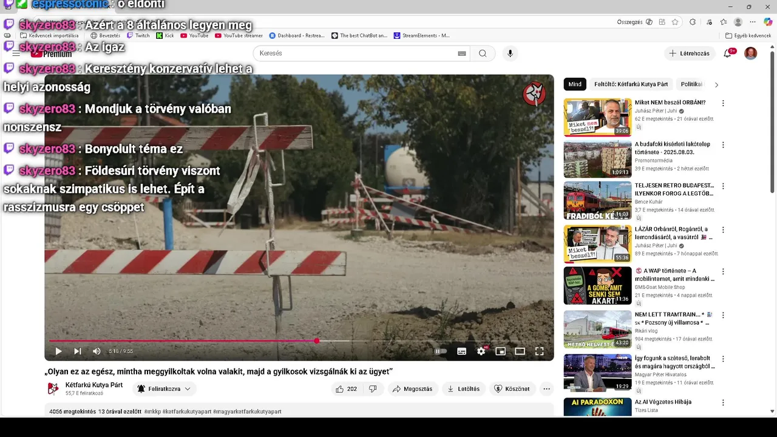This screenshot has height=437, width=777.
Task: Enter fullscreen video mode
Action: [x=539, y=351]
